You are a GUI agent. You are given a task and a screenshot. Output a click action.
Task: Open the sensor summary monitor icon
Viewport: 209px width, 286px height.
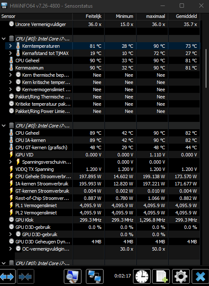coord(73,277)
